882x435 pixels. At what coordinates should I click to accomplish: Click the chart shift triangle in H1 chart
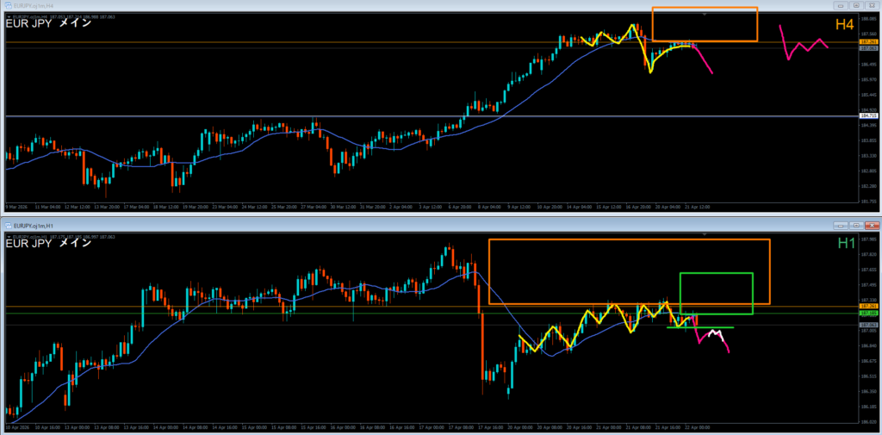[705, 234]
